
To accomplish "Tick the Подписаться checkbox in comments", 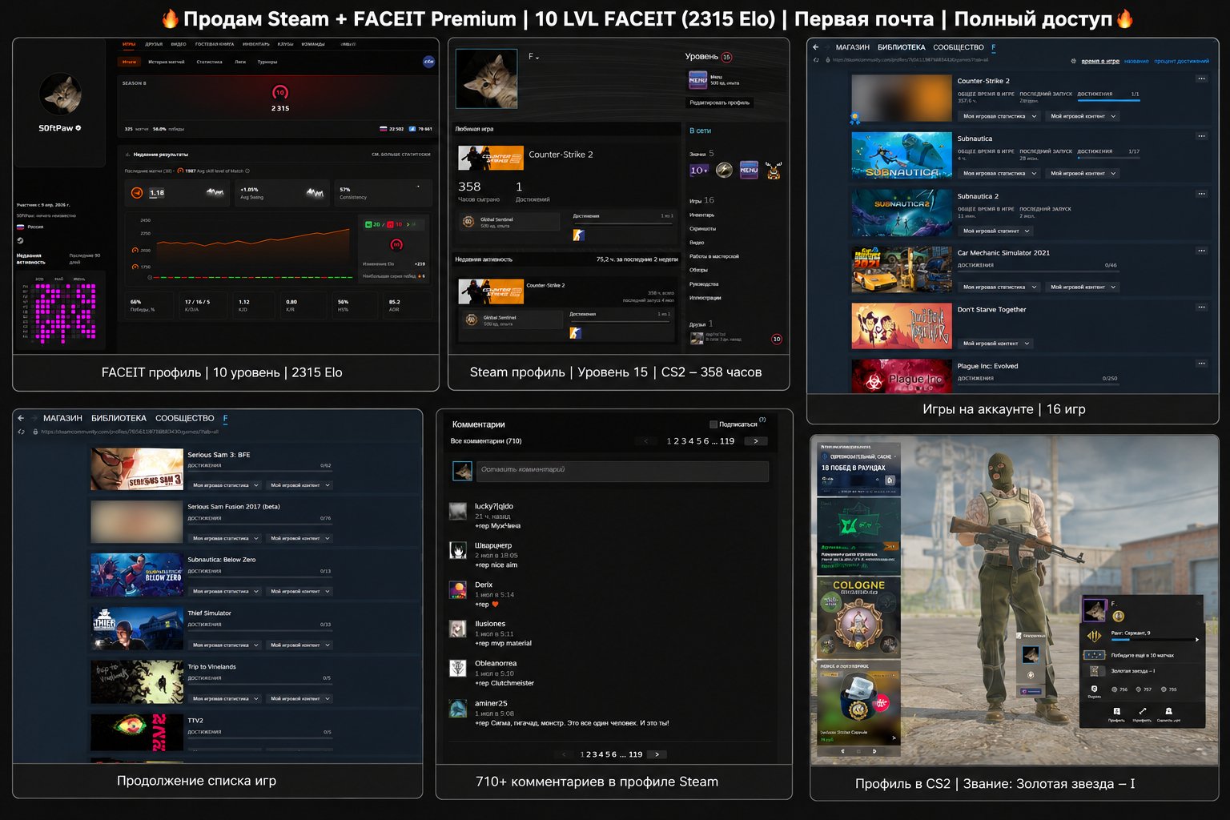I will (713, 424).
